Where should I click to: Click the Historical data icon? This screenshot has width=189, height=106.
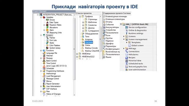click(127, 61)
